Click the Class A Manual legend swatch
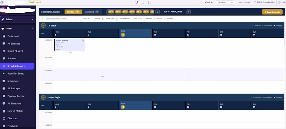Image resolution: width=286 pixels, height=129 pixels. [x=117, y=19]
